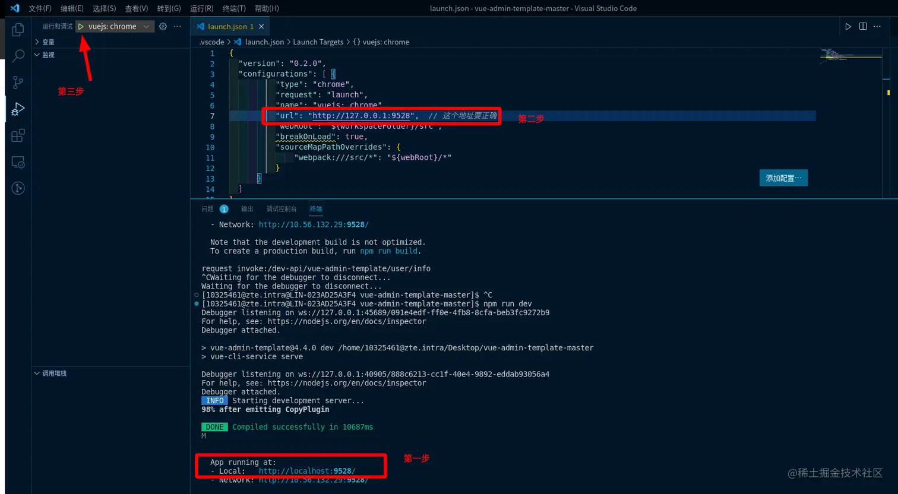Open the Search view in the activity bar
The image size is (898, 494).
click(x=18, y=56)
